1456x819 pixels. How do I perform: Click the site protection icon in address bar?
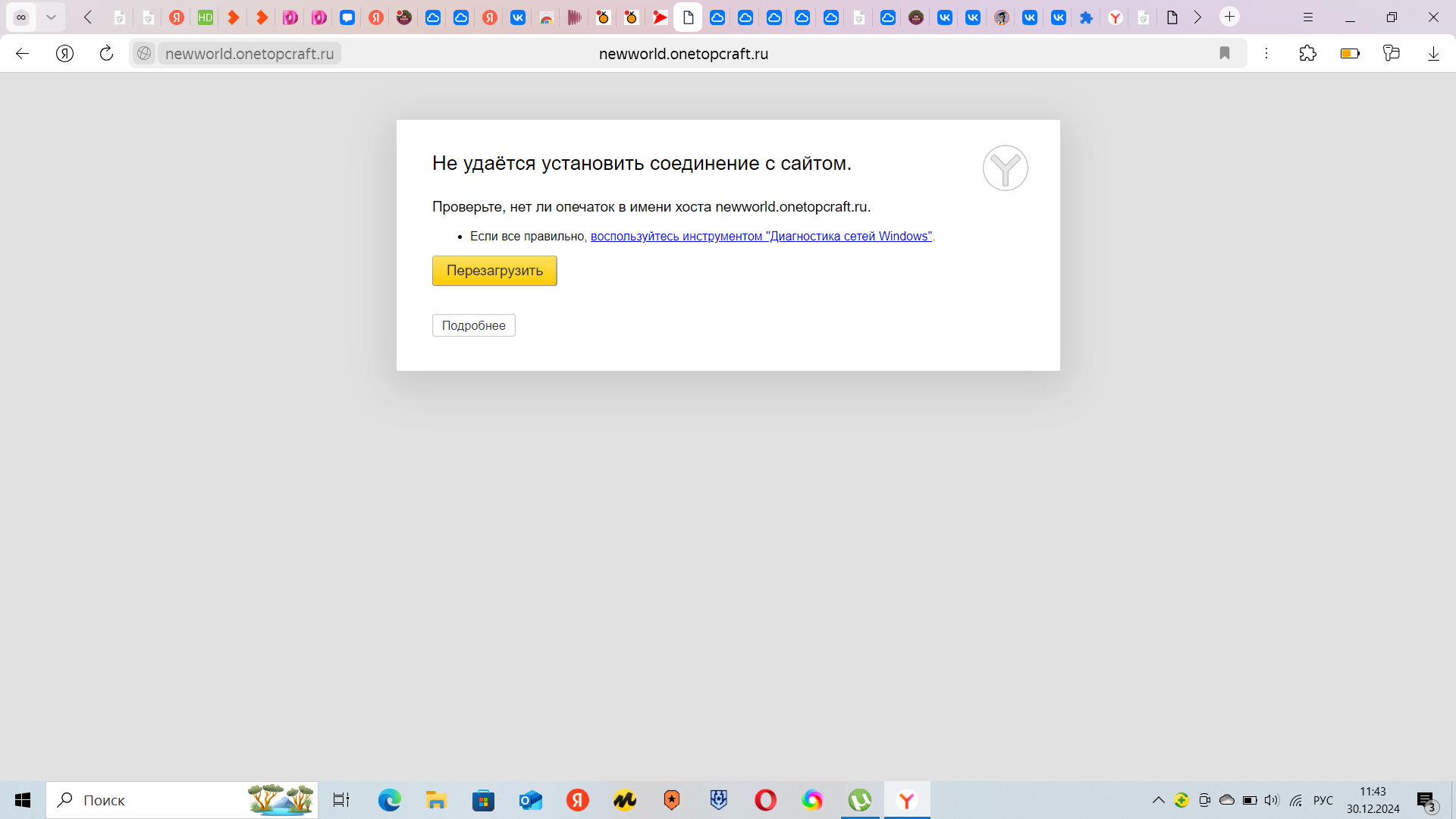144,53
